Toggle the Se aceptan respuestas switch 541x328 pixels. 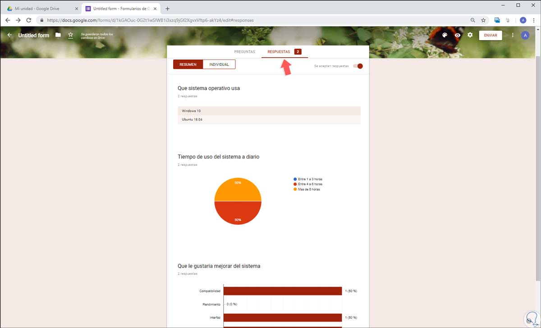pos(358,66)
